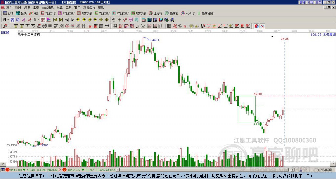
Task: Click the grid icon at status bar left
Action: (3, 170)
